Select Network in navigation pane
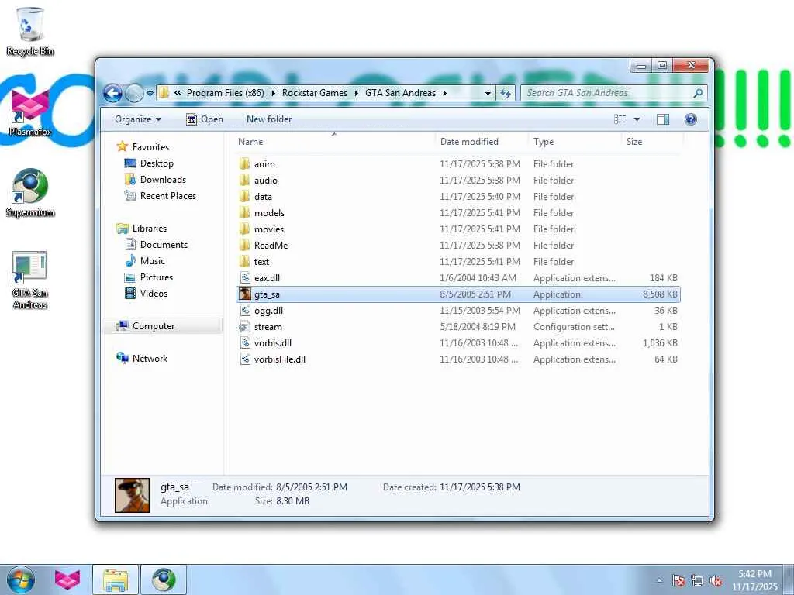 tap(143, 359)
